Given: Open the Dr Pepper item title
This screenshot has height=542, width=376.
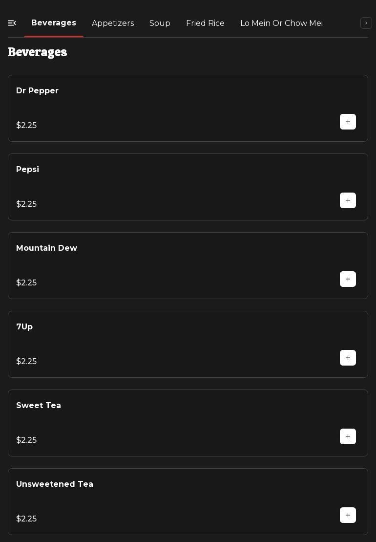Looking at the screenshot, I should 37,91.
